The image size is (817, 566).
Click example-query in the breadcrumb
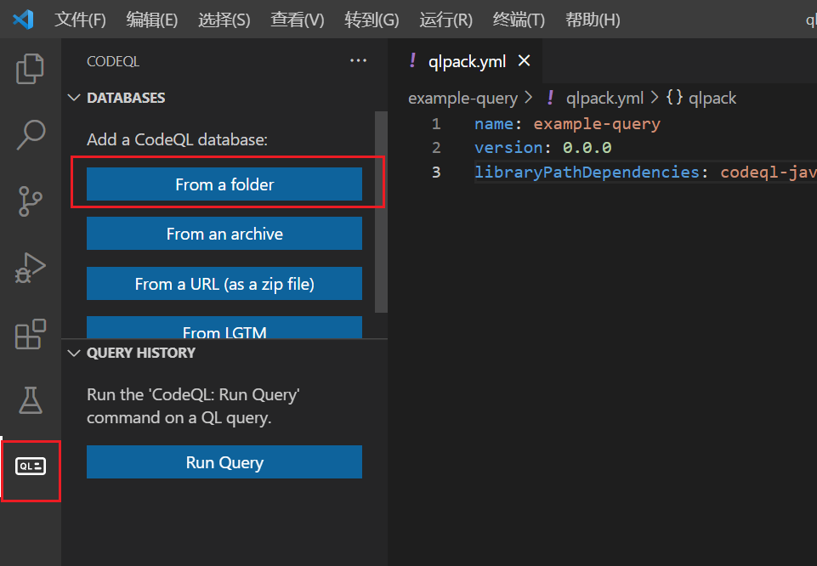click(462, 99)
